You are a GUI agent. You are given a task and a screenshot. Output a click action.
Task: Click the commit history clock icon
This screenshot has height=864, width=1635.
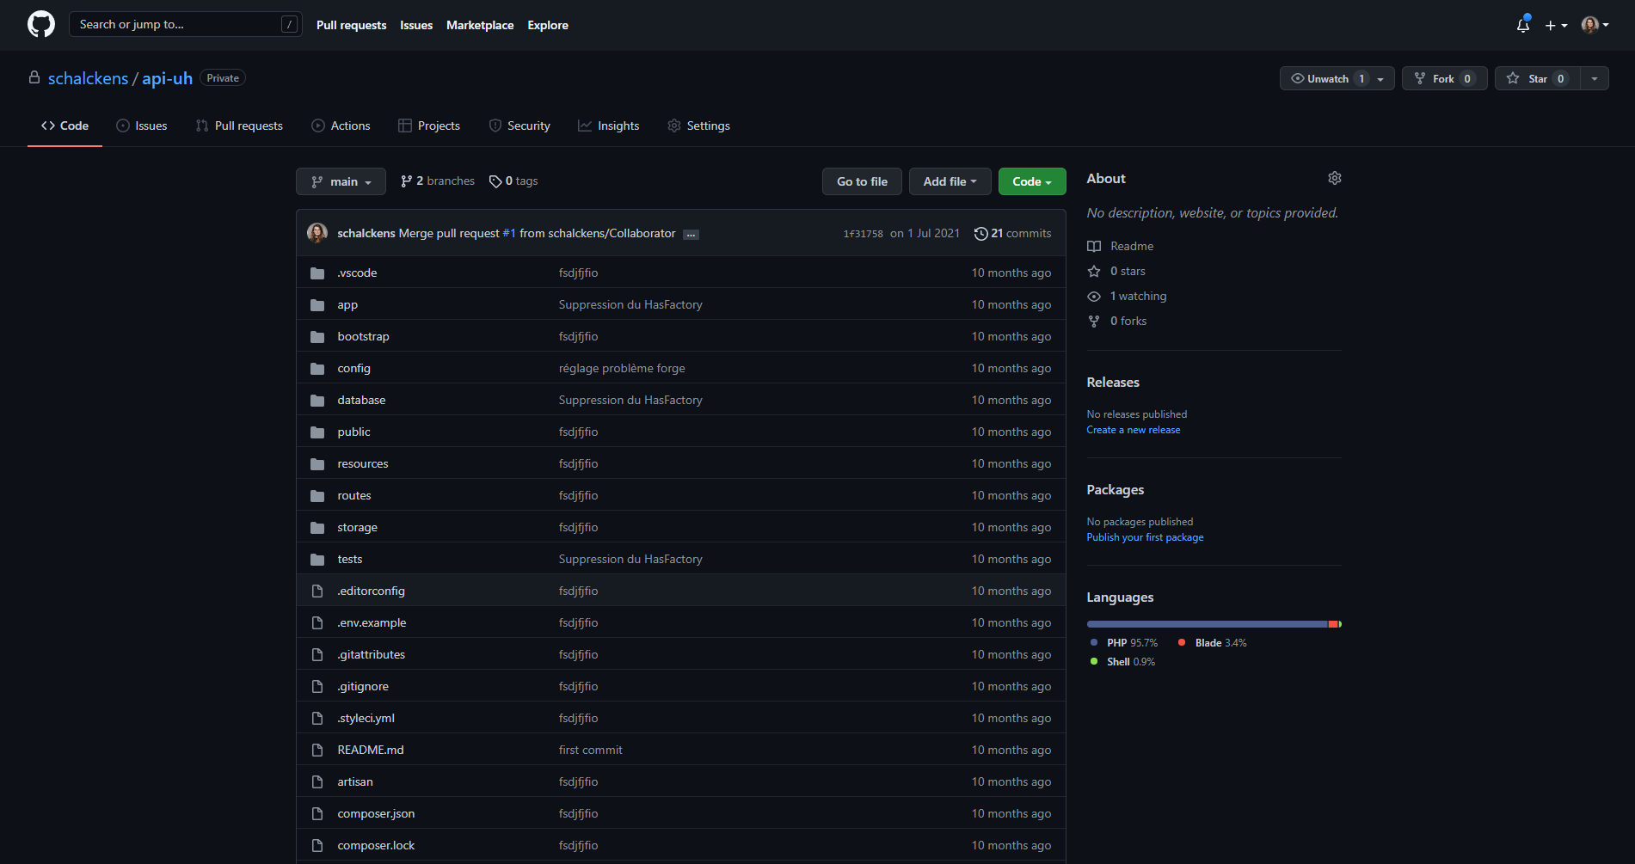pos(980,233)
